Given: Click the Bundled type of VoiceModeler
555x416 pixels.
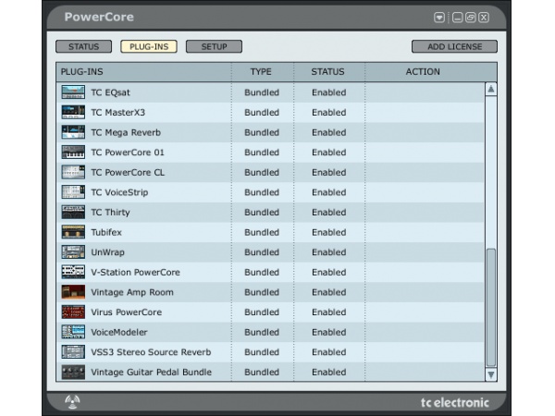Looking at the screenshot, I should tap(262, 332).
